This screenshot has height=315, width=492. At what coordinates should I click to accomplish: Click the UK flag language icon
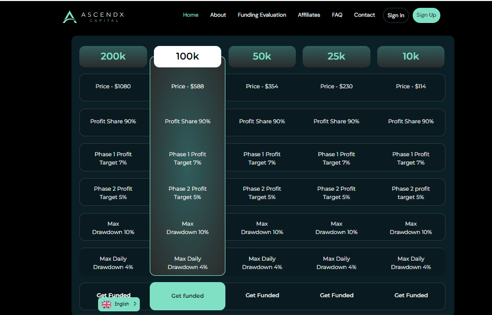(106, 304)
